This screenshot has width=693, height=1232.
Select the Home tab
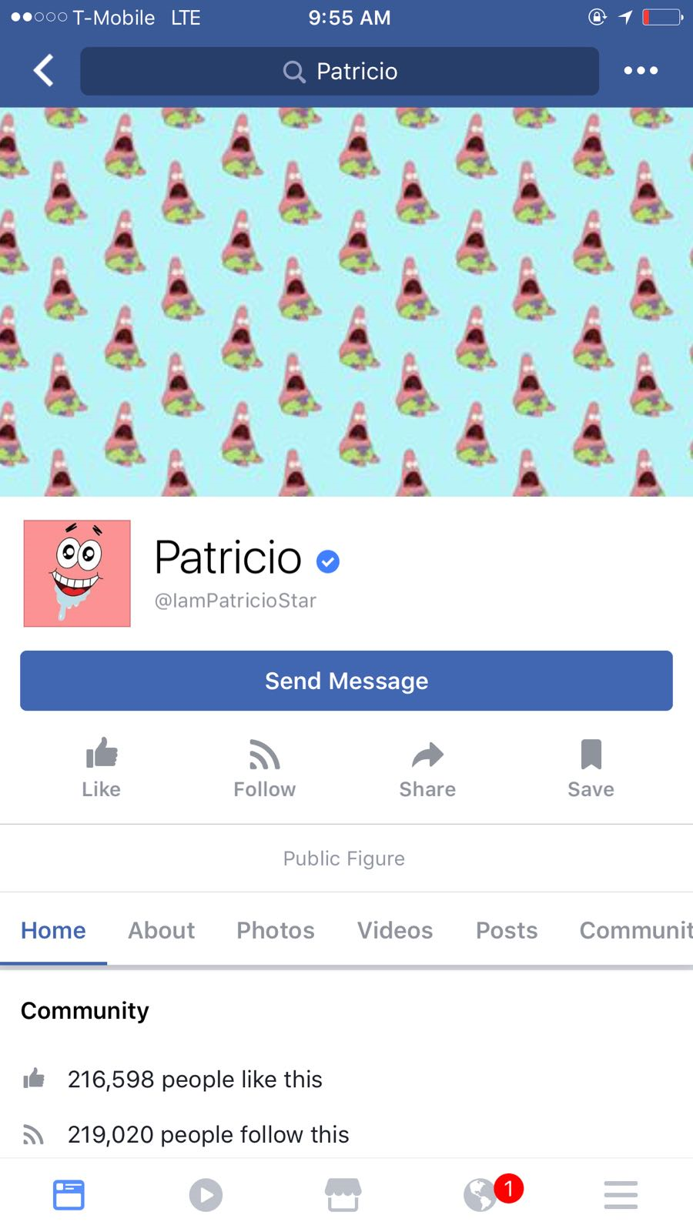click(x=53, y=930)
